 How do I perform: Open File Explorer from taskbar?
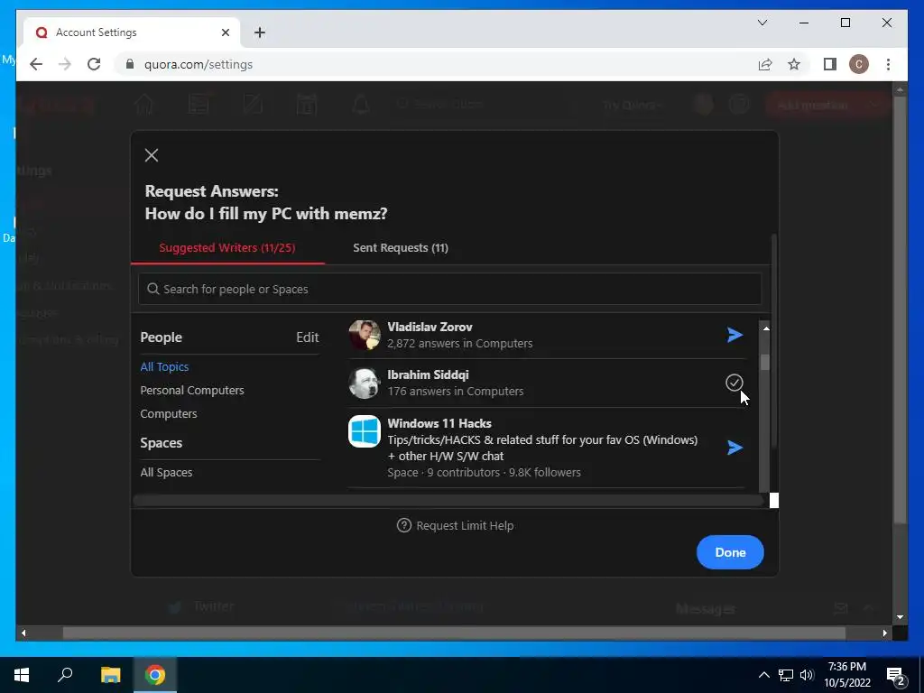point(110,675)
